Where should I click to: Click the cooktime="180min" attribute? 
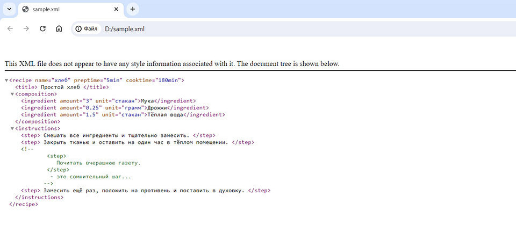(154, 80)
